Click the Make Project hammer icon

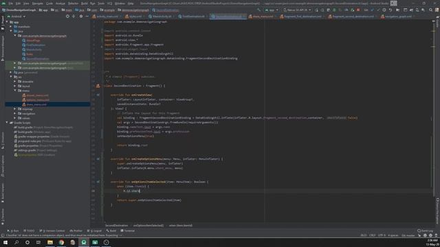258,10
